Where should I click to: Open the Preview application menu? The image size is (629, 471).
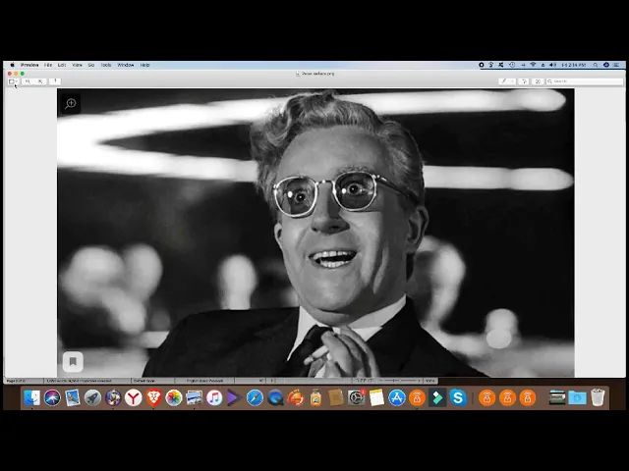(29, 65)
